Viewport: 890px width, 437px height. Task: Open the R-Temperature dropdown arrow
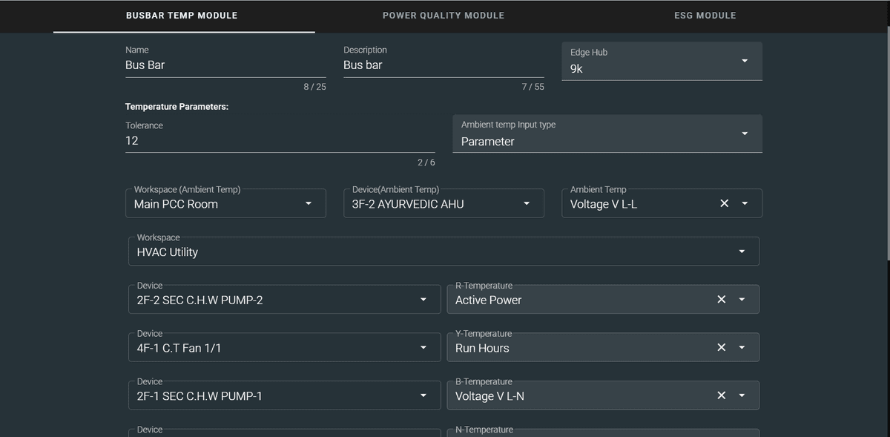[742, 300]
